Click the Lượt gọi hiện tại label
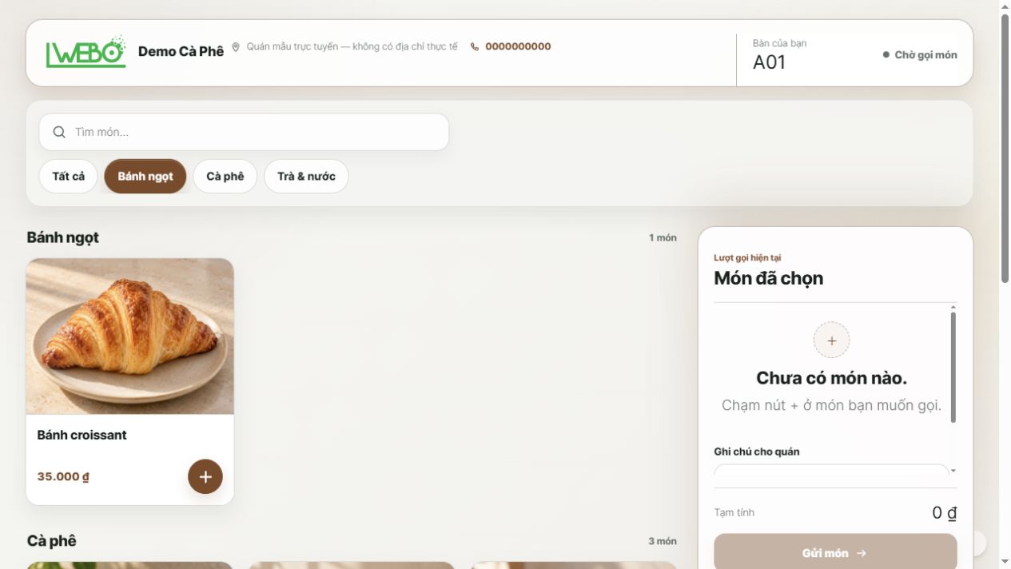The width and height of the screenshot is (1011, 569). point(747,257)
